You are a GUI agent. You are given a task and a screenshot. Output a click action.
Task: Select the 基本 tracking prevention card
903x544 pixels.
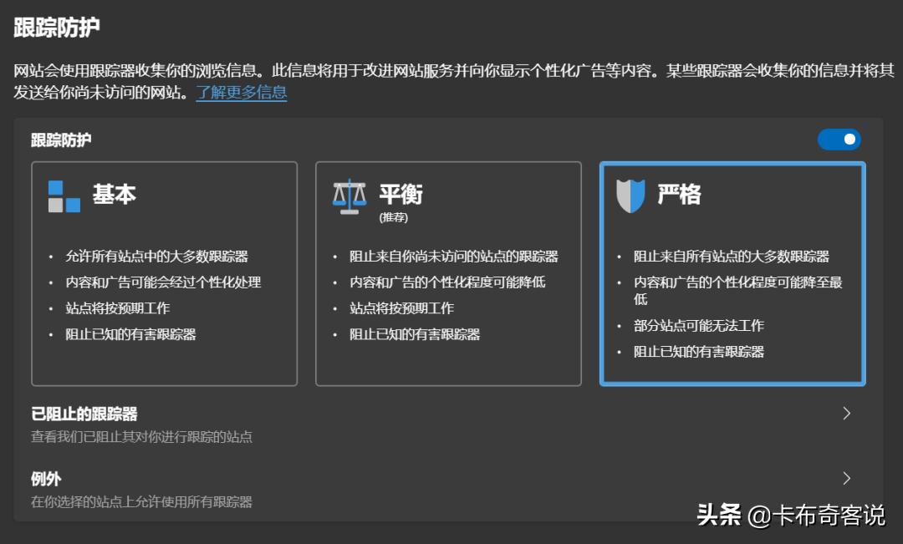point(164,273)
